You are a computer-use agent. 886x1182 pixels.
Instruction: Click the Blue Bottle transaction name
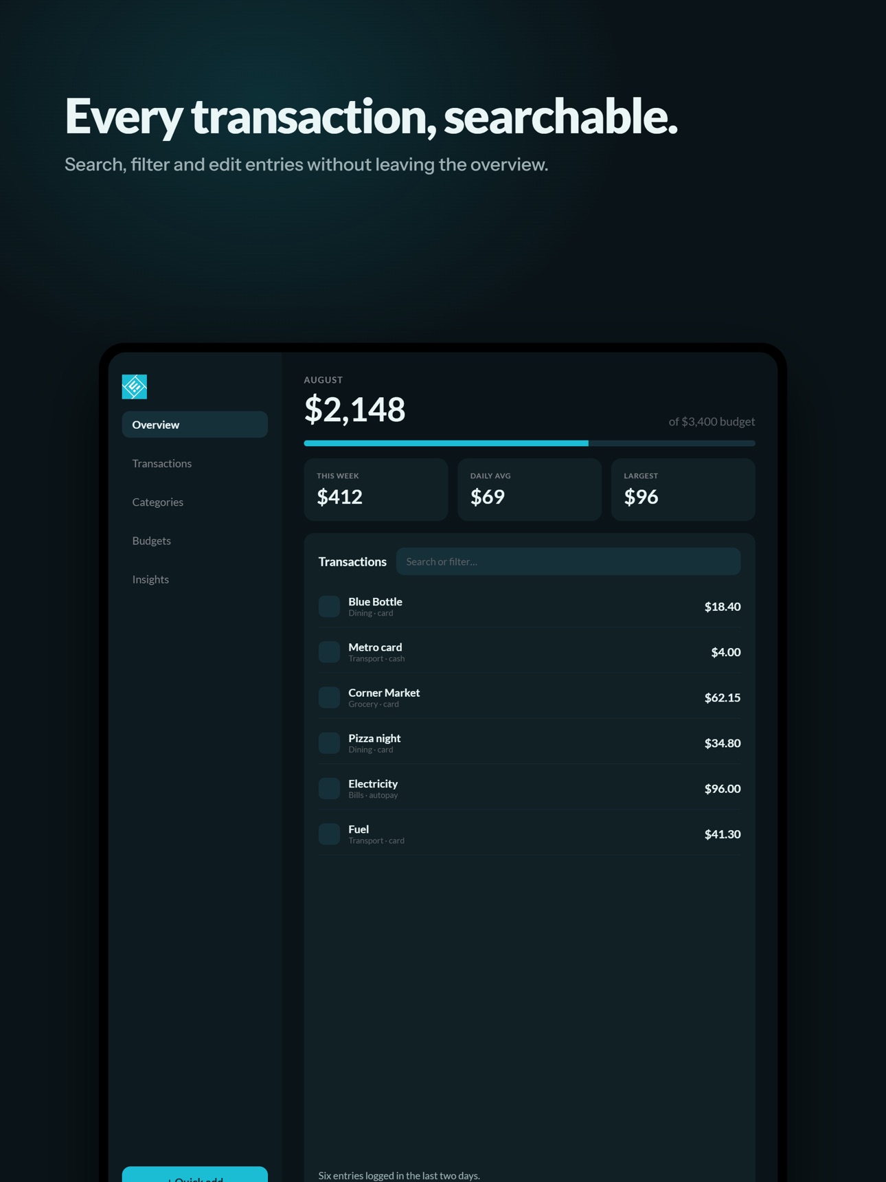click(375, 601)
